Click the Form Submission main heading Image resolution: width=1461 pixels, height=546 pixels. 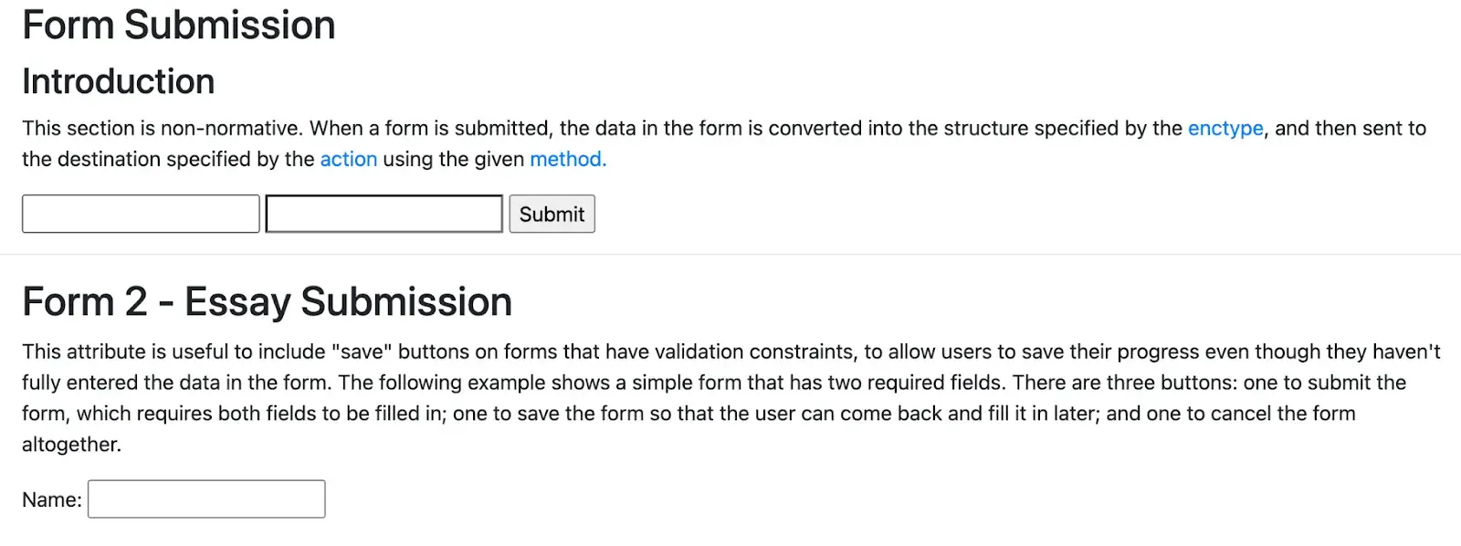pos(179,26)
